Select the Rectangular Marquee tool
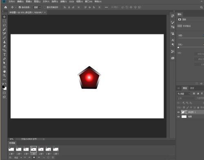 [x=4, y=21]
